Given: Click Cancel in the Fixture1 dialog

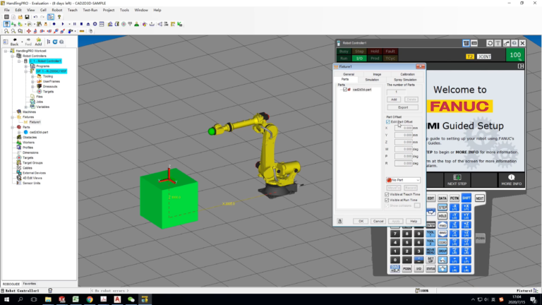Looking at the screenshot, I should coord(378,221).
